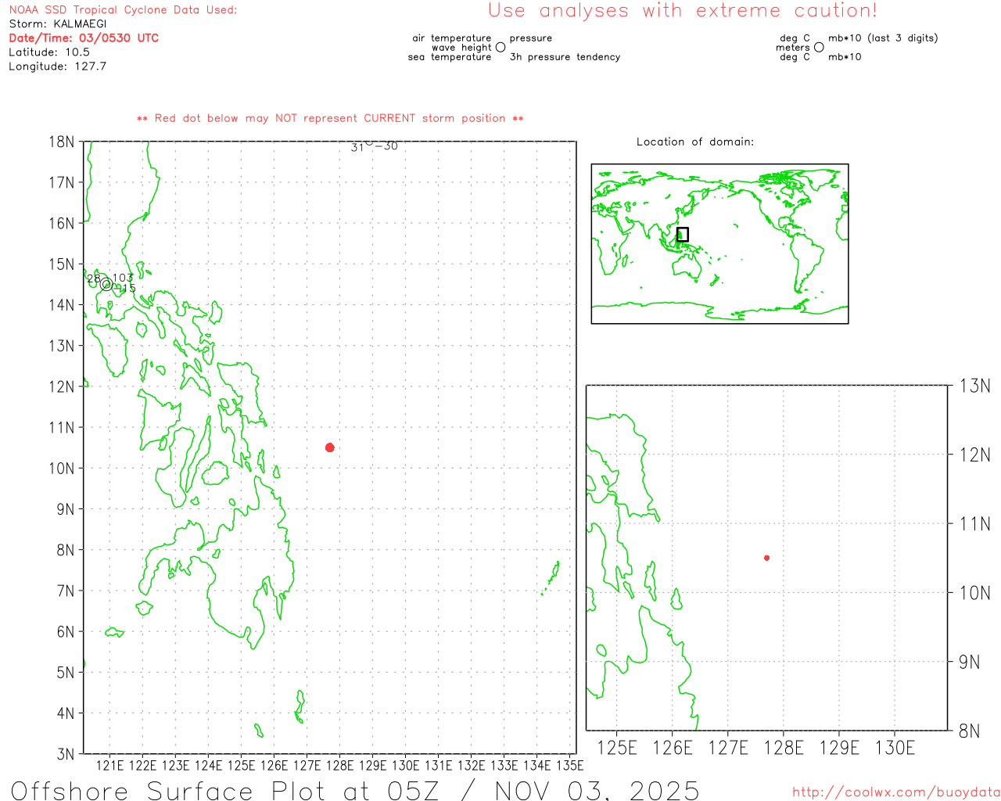The width and height of the screenshot is (1001, 801).
Task: Click the 18N latitude axis label
Action: 61,142
